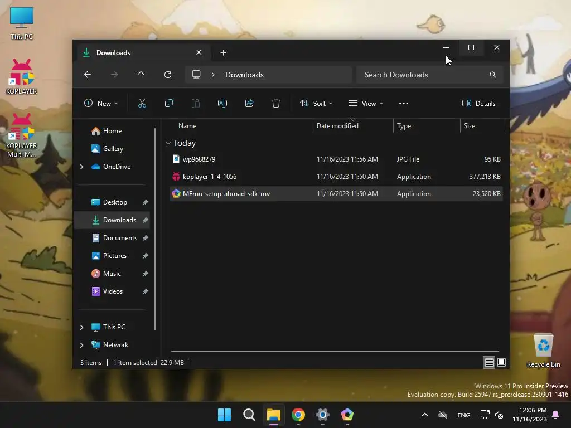Open Home in navigation pane
Screen dimensions: 571x428
pos(112,131)
